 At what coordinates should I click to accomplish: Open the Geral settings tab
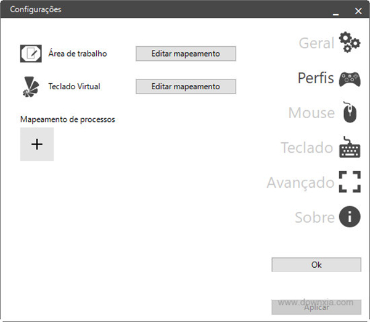tap(316, 43)
